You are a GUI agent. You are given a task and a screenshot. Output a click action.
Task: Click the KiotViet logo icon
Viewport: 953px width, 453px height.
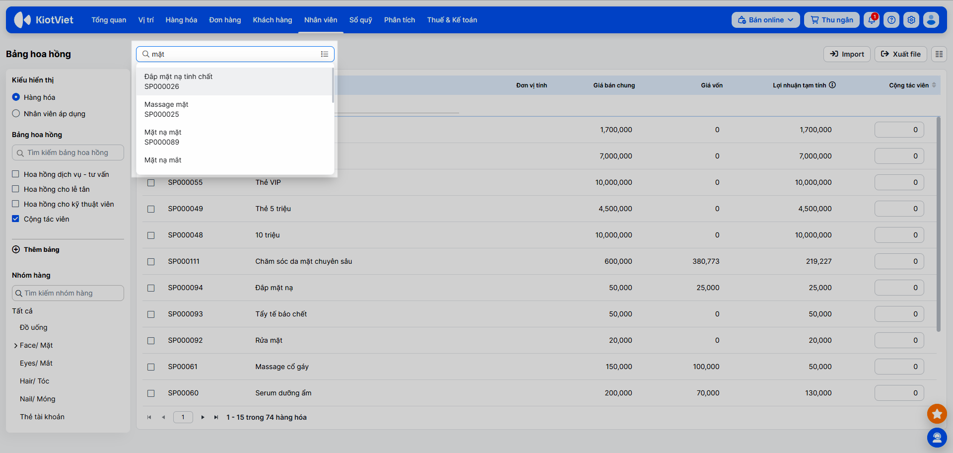coord(22,20)
